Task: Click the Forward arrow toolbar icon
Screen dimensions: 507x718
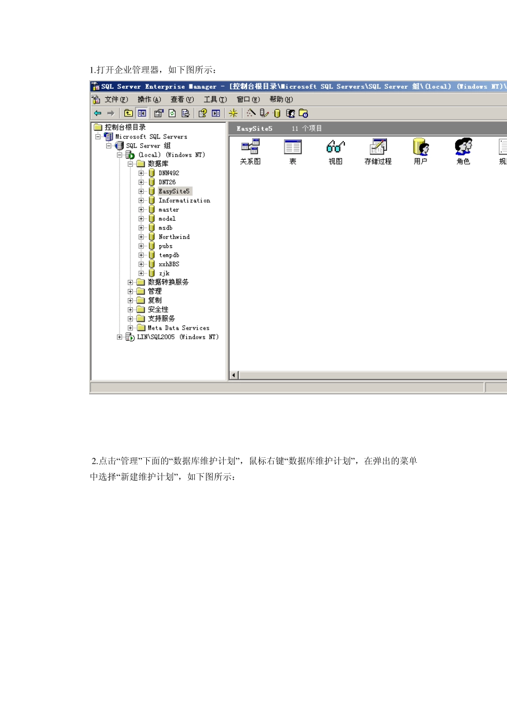Action: coord(111,113)
